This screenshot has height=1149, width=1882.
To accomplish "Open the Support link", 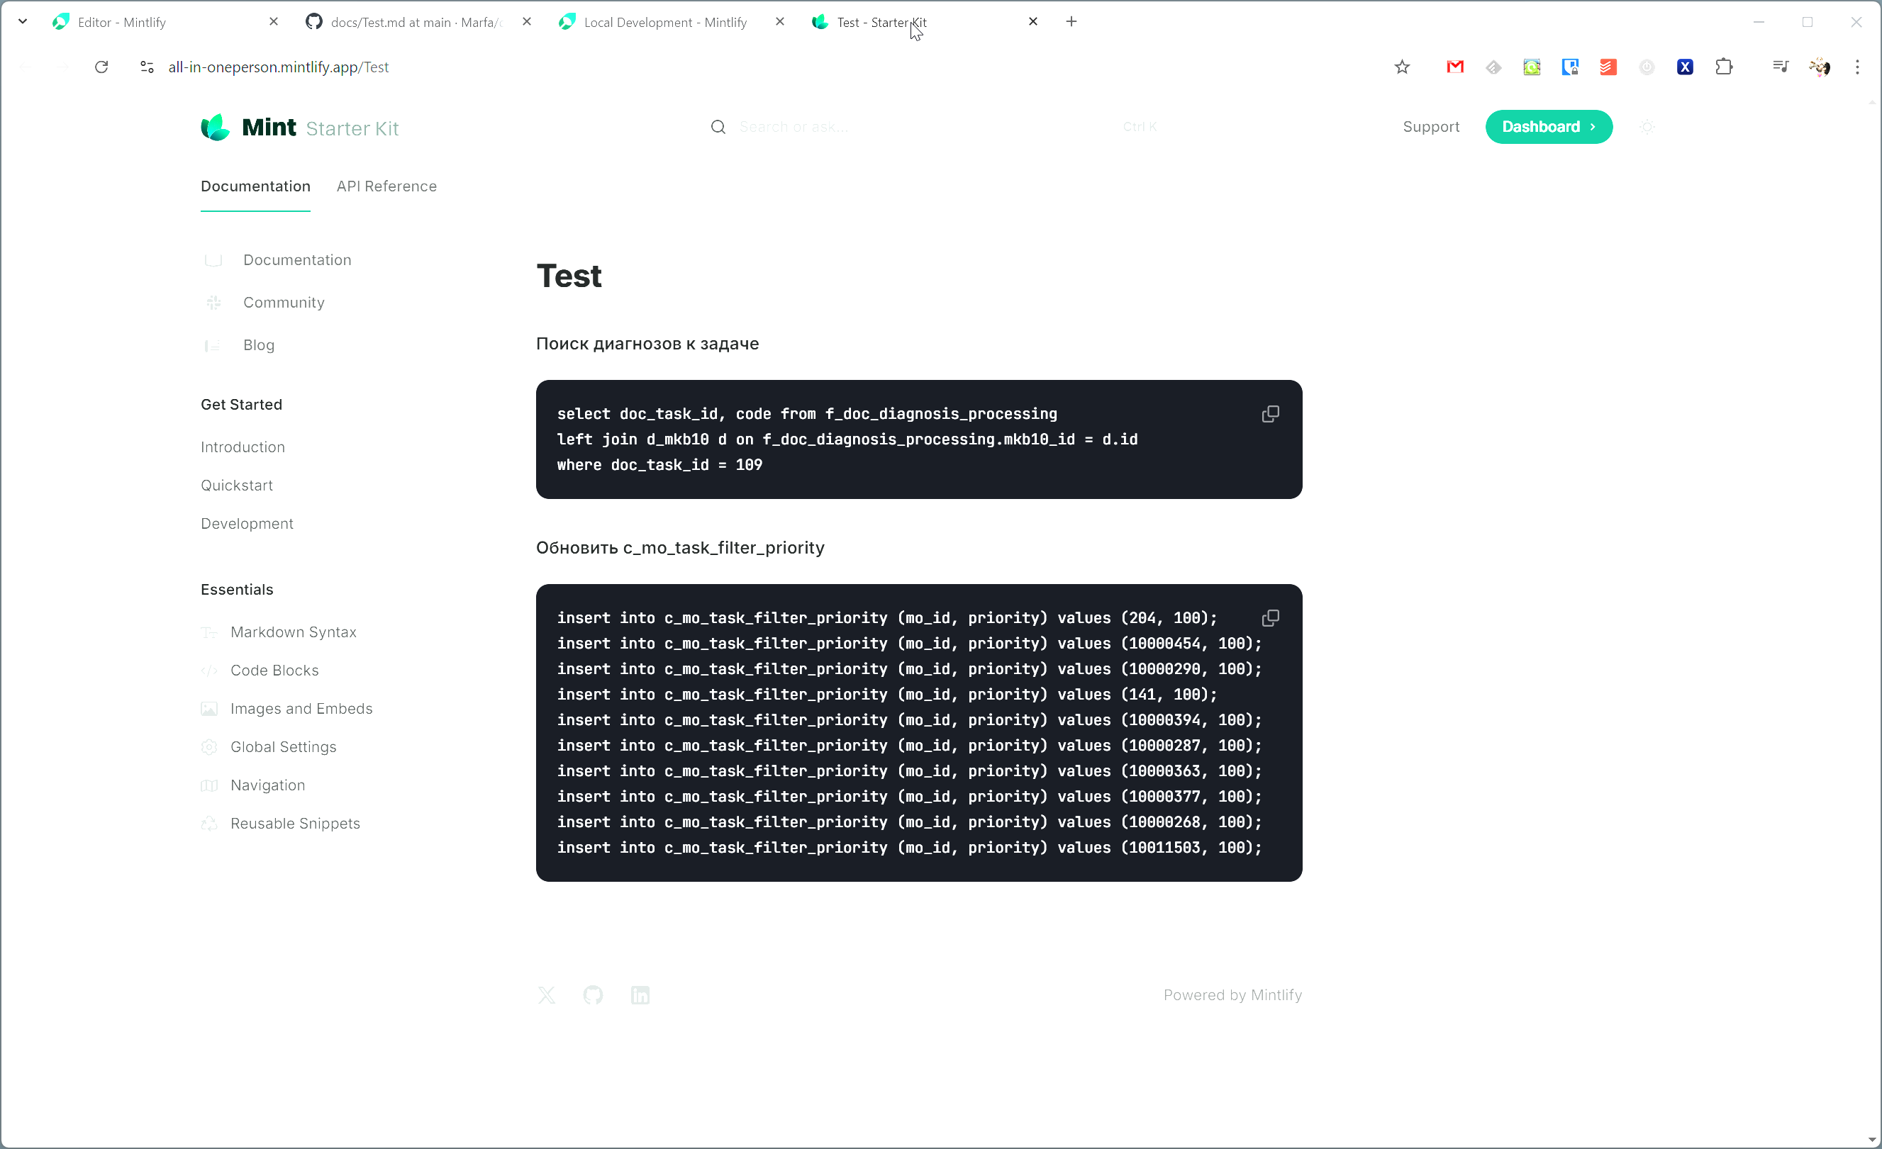I will [1430, 127].
